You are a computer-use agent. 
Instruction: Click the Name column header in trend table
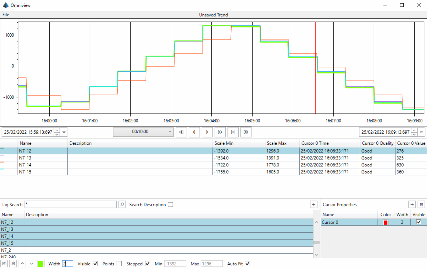tap(43, 143)
